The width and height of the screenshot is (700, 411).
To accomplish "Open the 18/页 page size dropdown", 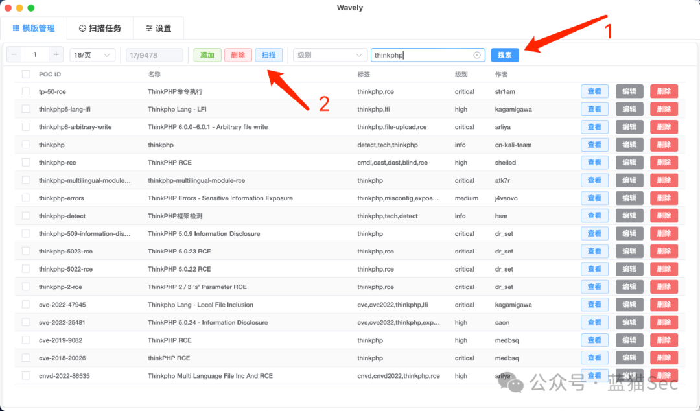I will (93, 55).
